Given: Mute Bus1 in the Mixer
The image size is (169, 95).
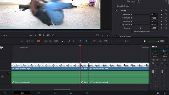Looking at the screenshot, I should coord(165,60).
